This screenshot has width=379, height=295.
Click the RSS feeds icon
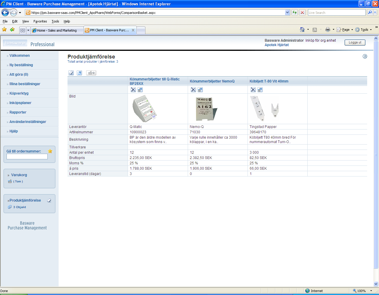(x=315, y=30)
